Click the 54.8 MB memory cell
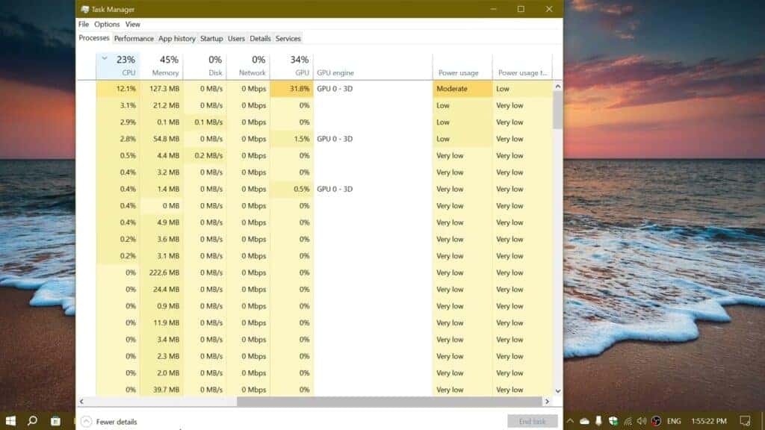Screen dimensions: 765x430 (161, 139)
